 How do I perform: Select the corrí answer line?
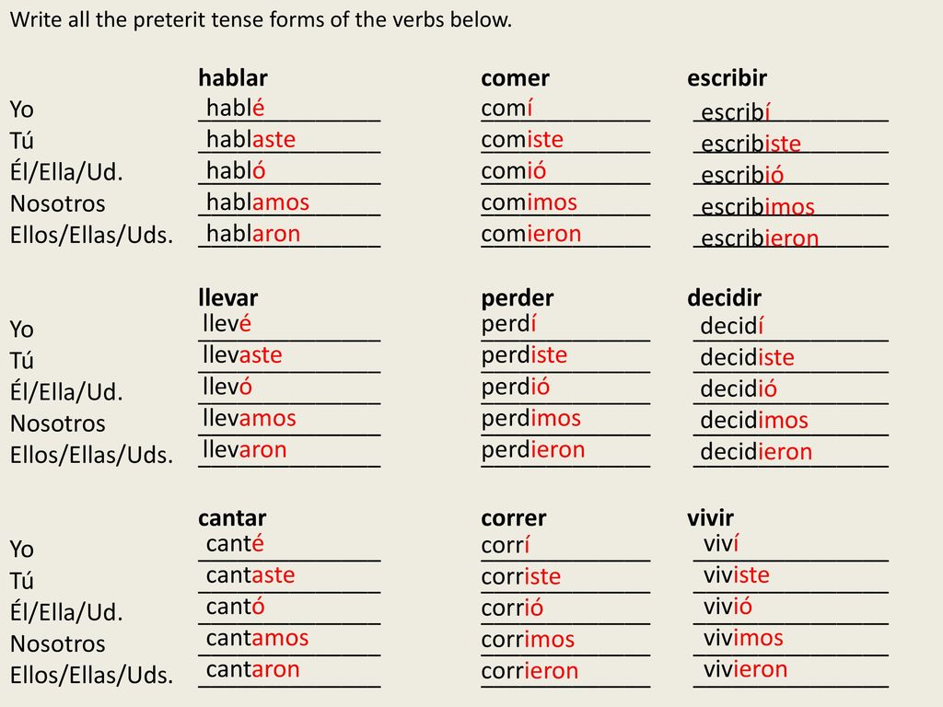(565, 547)
